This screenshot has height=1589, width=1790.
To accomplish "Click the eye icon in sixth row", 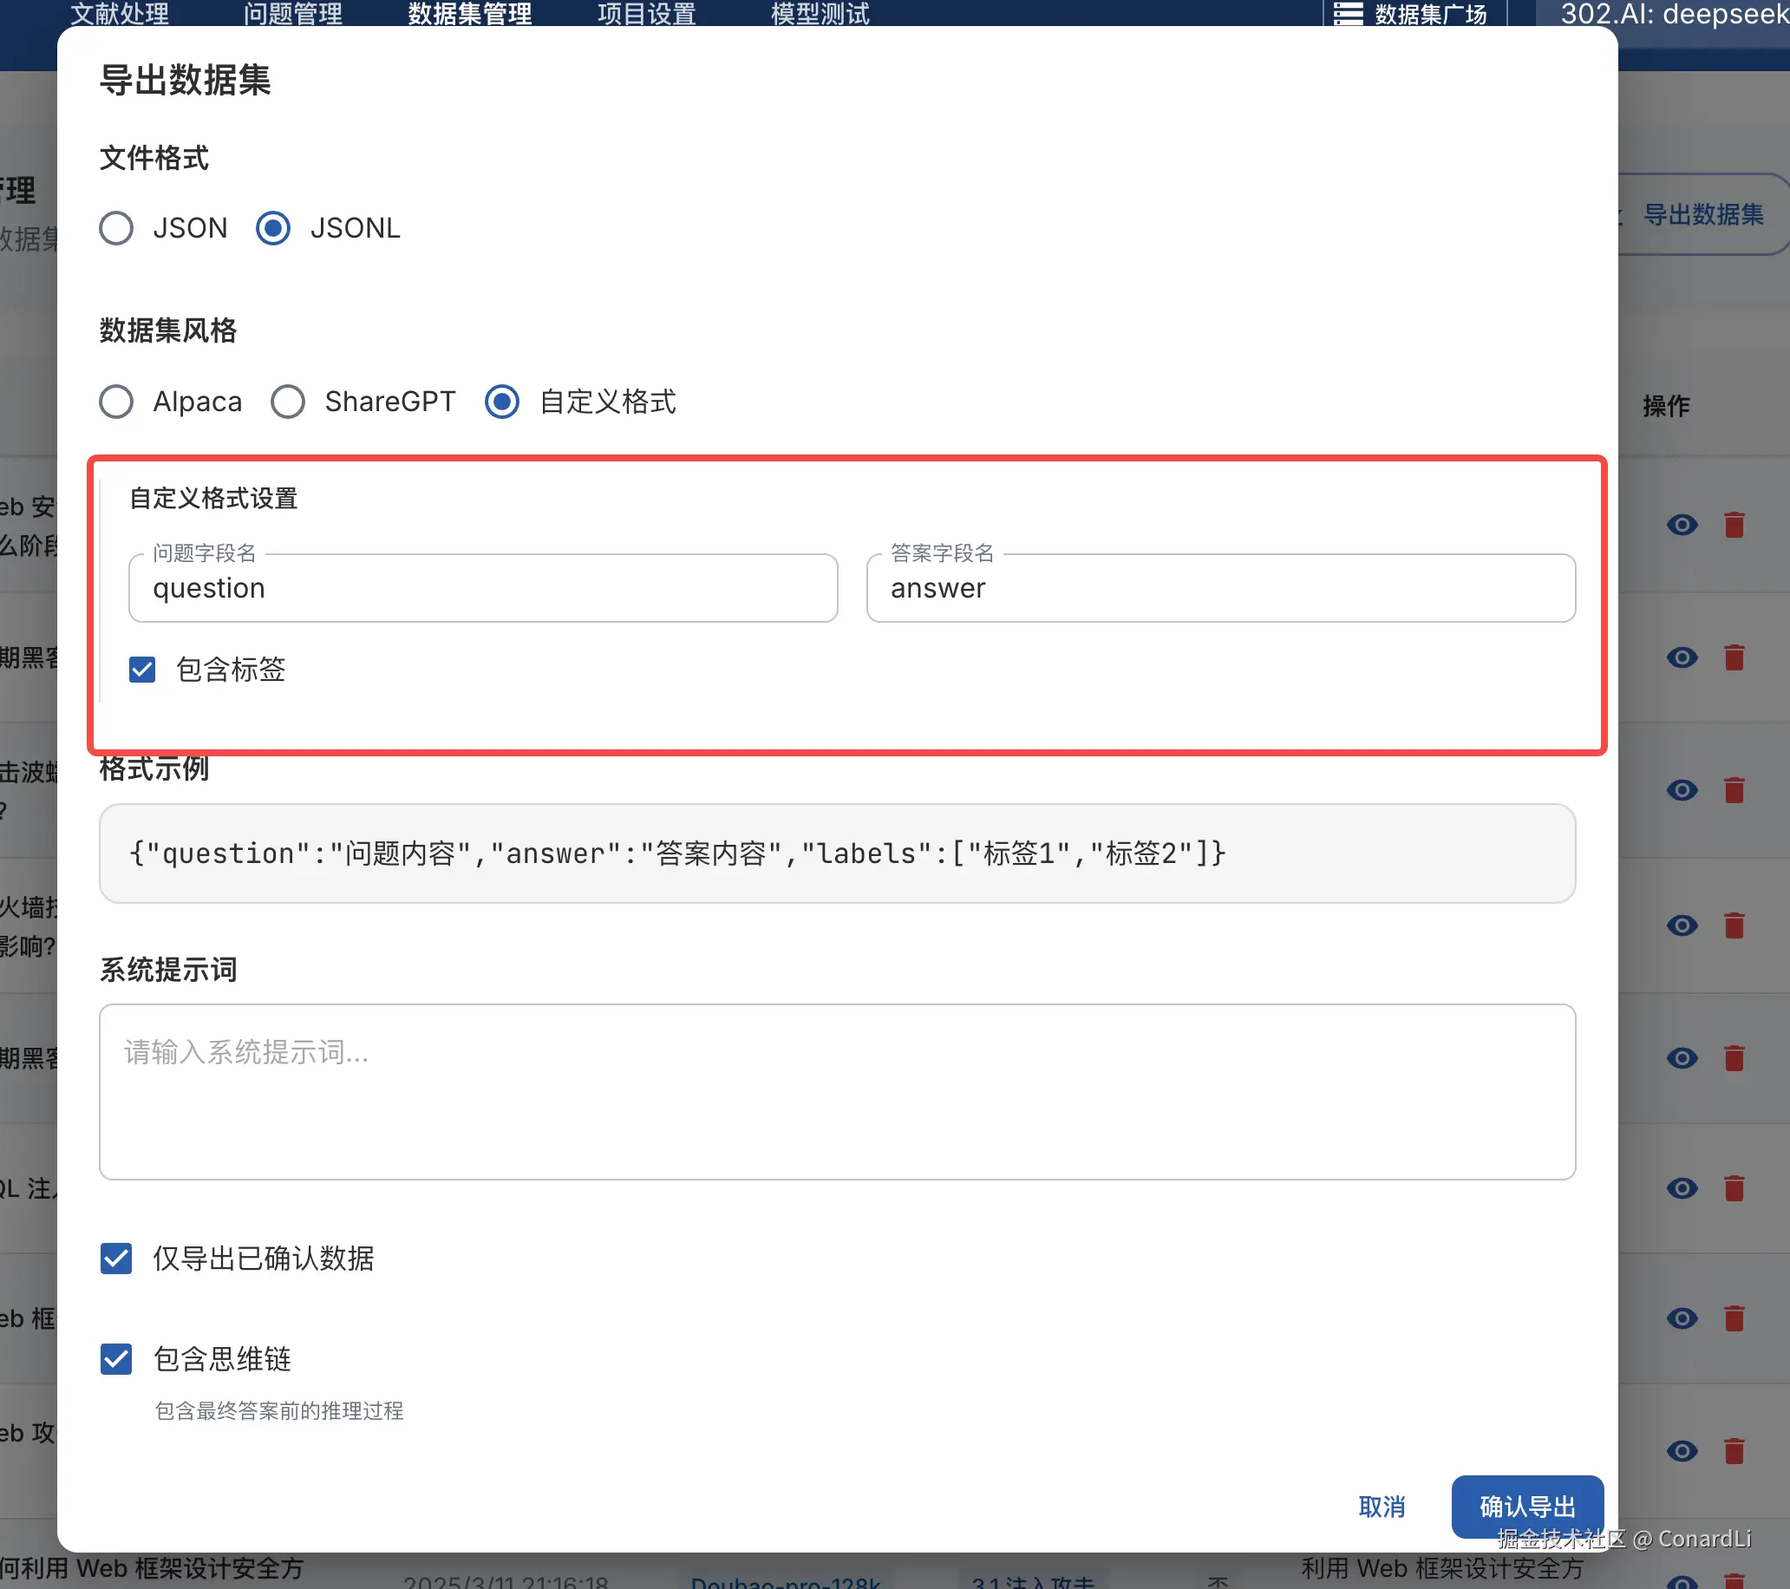I will 1682,1187.
